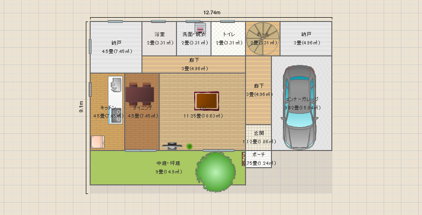This screenshot has width=422, height=215.
Task: Select the pink-striped item in the kitchen corner
Action: tap(97, 142)
